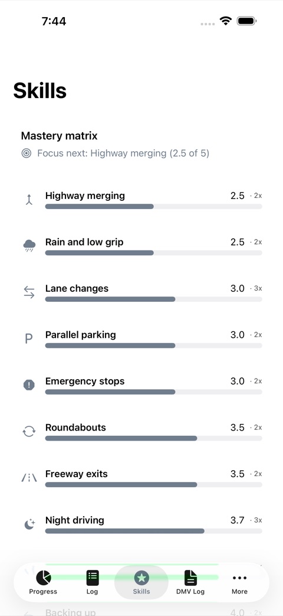Select the Roundabouts skill label
The height and width of the screenshot is (616, 283).
75,428
